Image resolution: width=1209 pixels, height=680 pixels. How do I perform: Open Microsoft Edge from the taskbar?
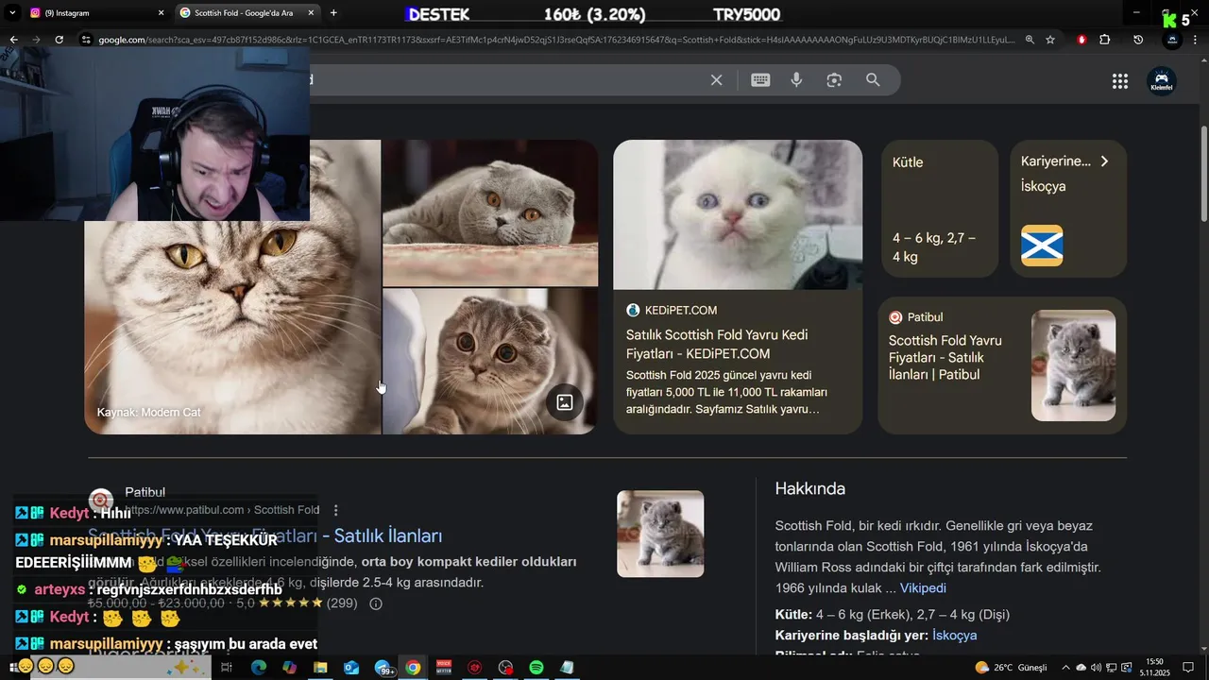(x=259, y=668)
